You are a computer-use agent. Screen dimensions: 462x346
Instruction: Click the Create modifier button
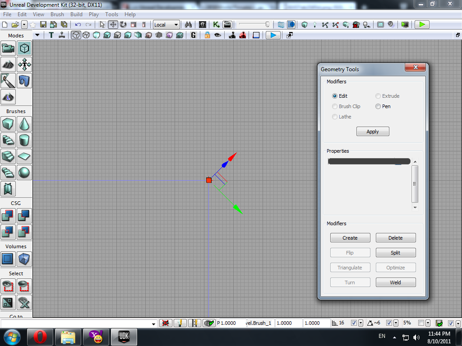click(x=350, y=238)
